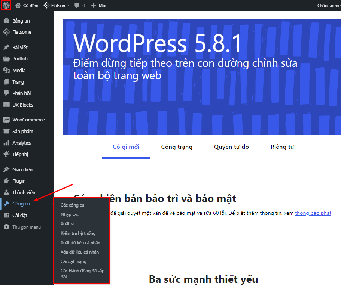341x285 pixels.
Task: Click the Analytics bar chart icon
Action: click(6, 143)
